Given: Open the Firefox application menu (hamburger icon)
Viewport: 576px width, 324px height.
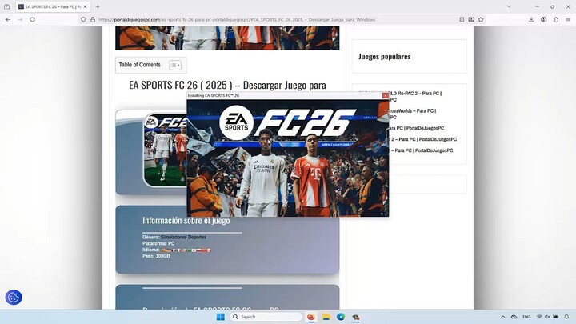Looking at the screenshot, I should coord(568,19).
